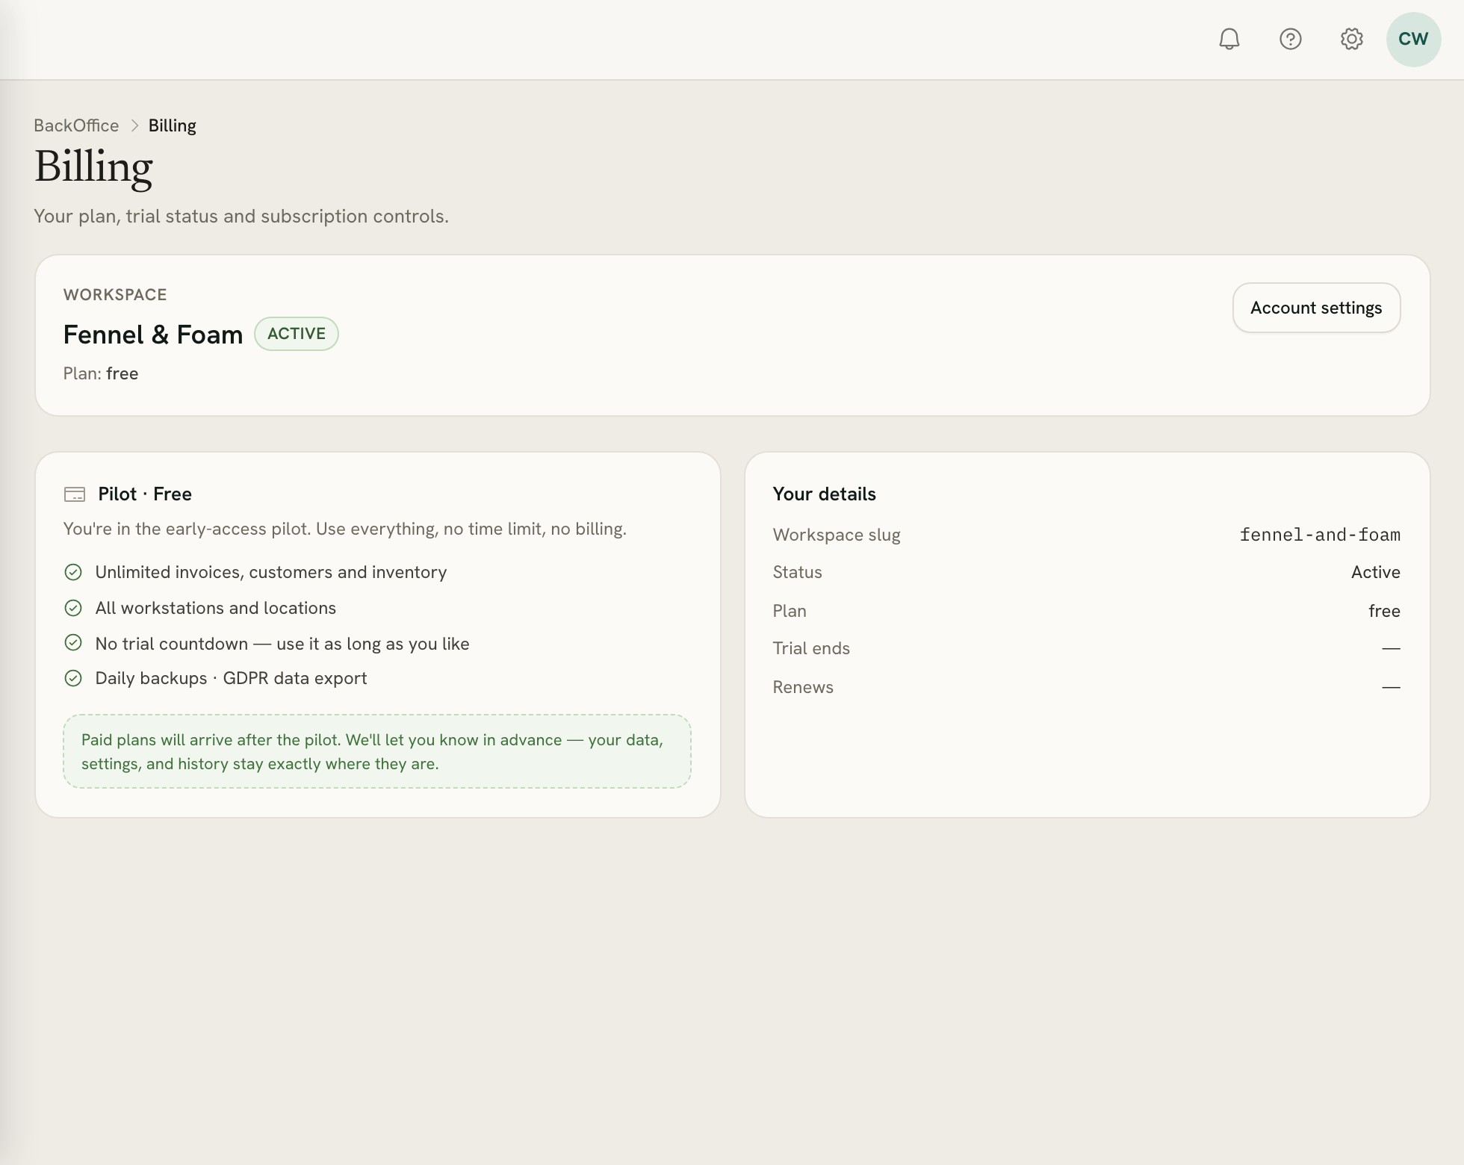Select the Fennel & Foam workspace name

point(153,335)
